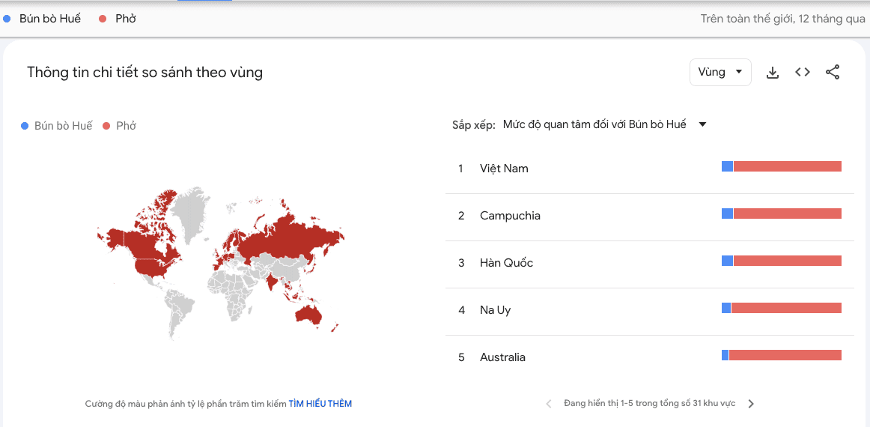Download the regional comparison data as CSV
The image size is (870, 427).
773,72
